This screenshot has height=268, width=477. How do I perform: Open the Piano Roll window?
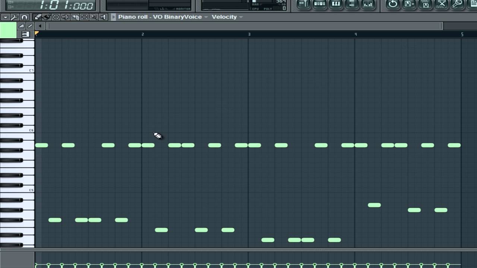pyautogui.click(x=336, y=4)
